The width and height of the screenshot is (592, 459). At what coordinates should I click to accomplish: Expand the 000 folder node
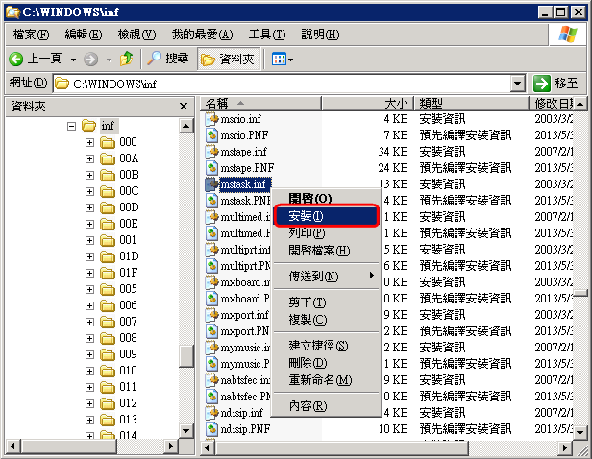pos(89,142)
